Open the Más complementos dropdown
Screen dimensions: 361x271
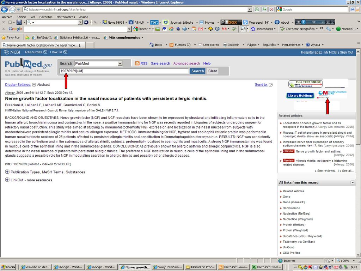click(x=142, y=37)
